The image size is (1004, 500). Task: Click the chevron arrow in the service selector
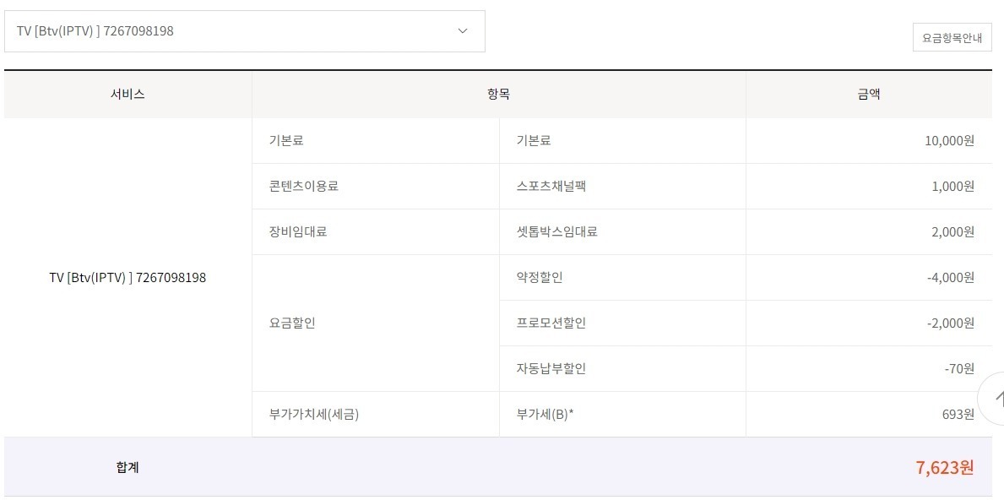[x=462, y=31]
